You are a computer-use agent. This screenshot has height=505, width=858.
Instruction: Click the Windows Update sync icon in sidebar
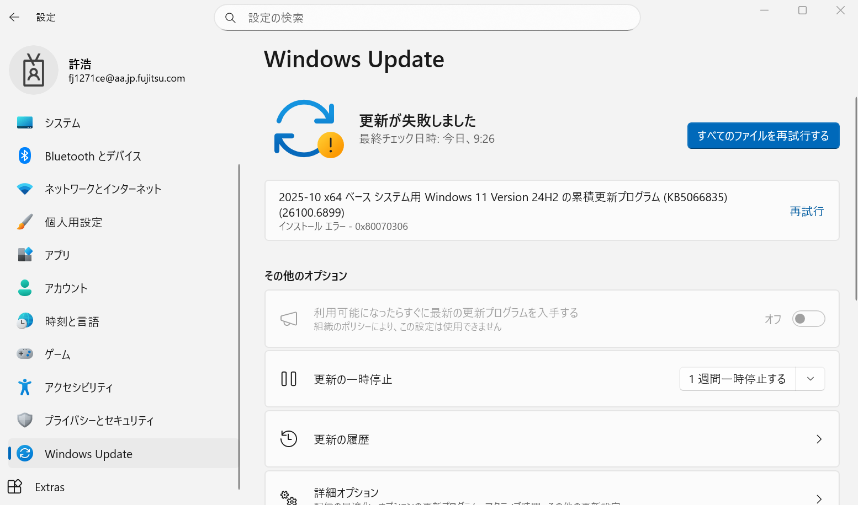click(x=25, y=453)
